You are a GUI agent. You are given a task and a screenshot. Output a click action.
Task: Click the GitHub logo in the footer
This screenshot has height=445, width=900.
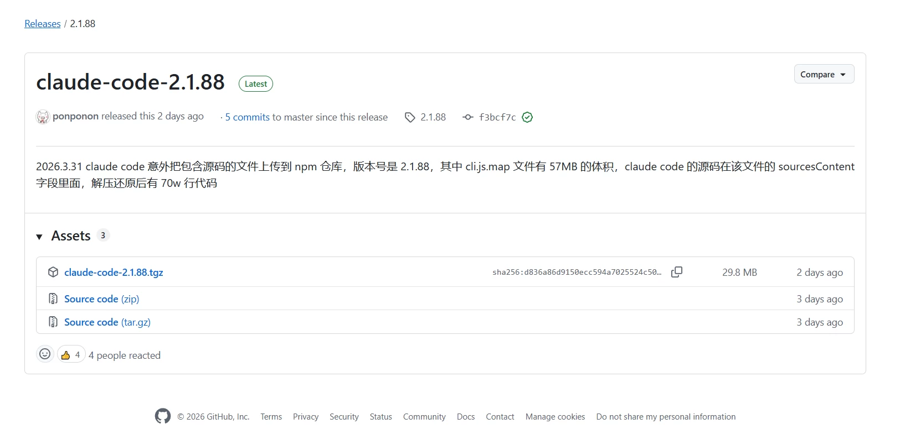[x=163, y=416]
